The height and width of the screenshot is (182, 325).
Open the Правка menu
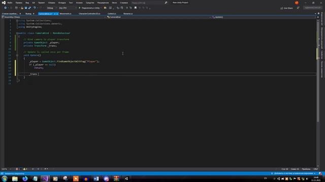pyautogui.click(x=19, y=3)
